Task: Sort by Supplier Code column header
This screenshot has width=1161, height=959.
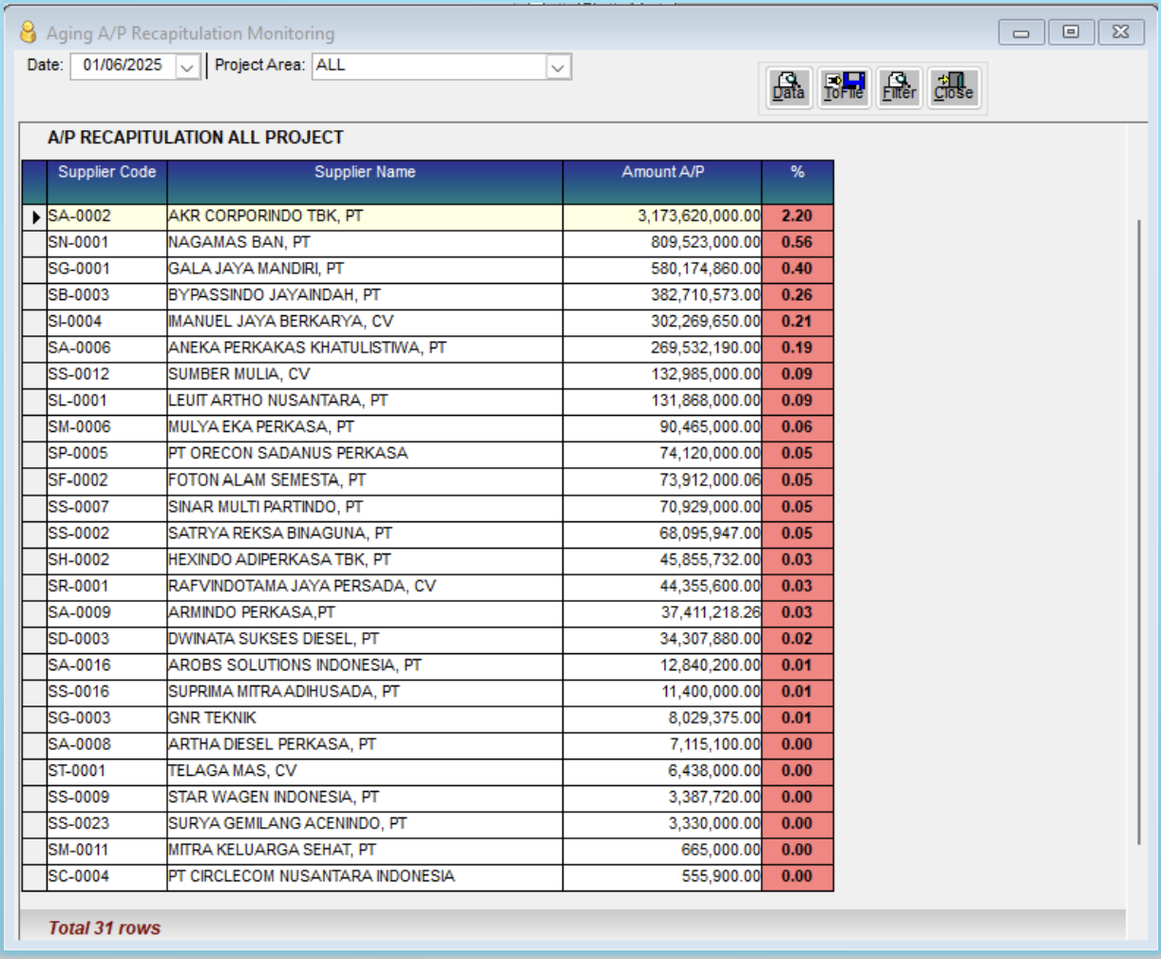Action: 106,181
